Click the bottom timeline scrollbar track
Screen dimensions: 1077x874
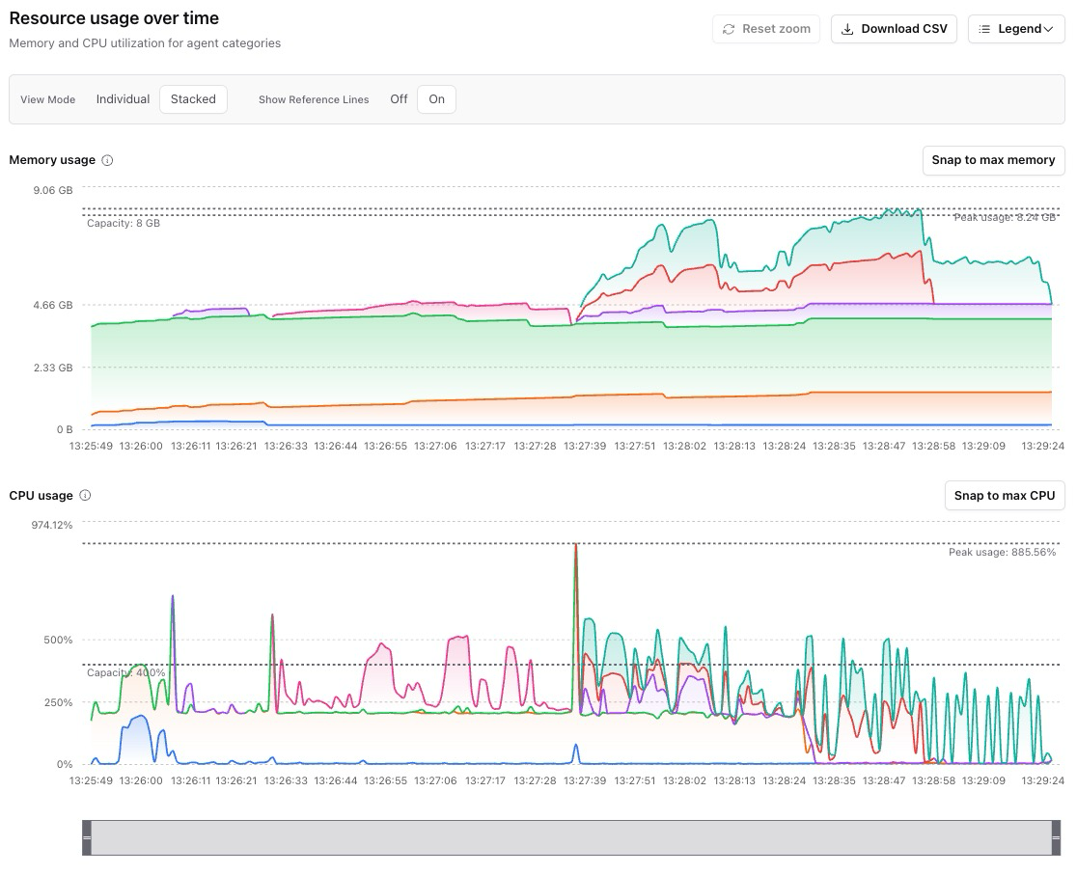pos(569,837)
